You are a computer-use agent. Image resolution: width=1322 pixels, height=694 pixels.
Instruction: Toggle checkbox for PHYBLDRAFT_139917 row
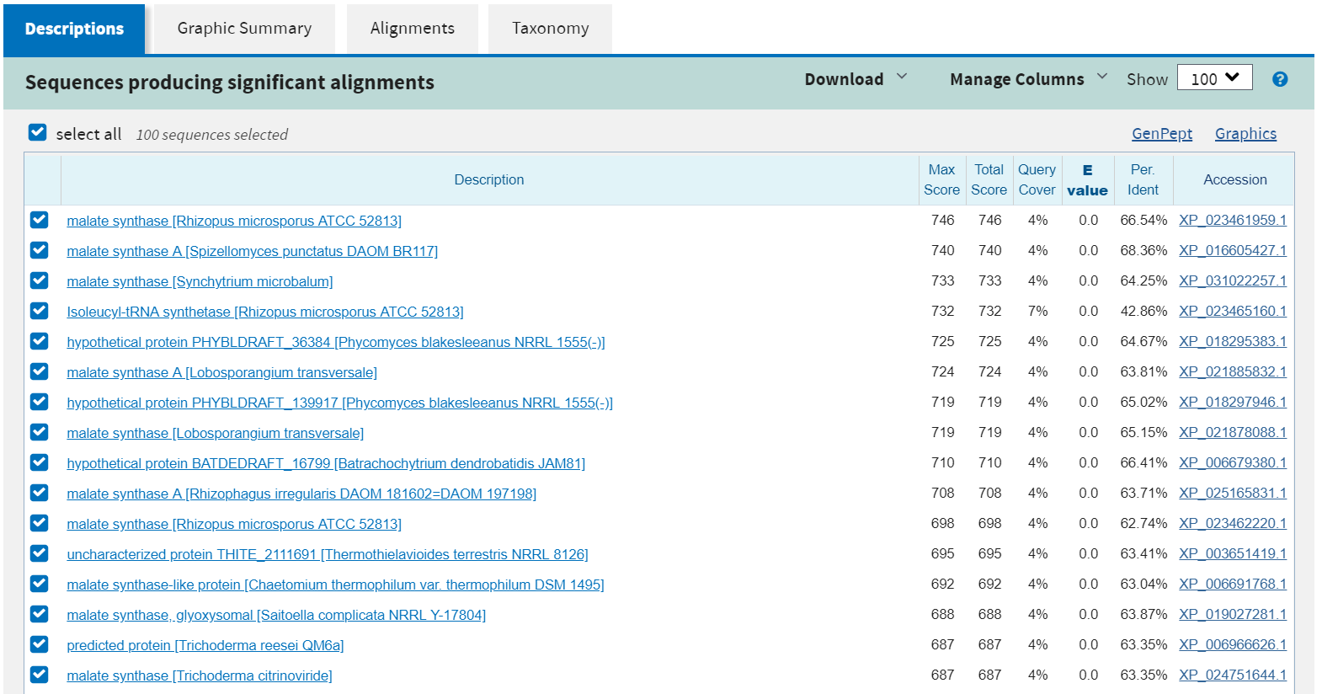tap(39, 402)
